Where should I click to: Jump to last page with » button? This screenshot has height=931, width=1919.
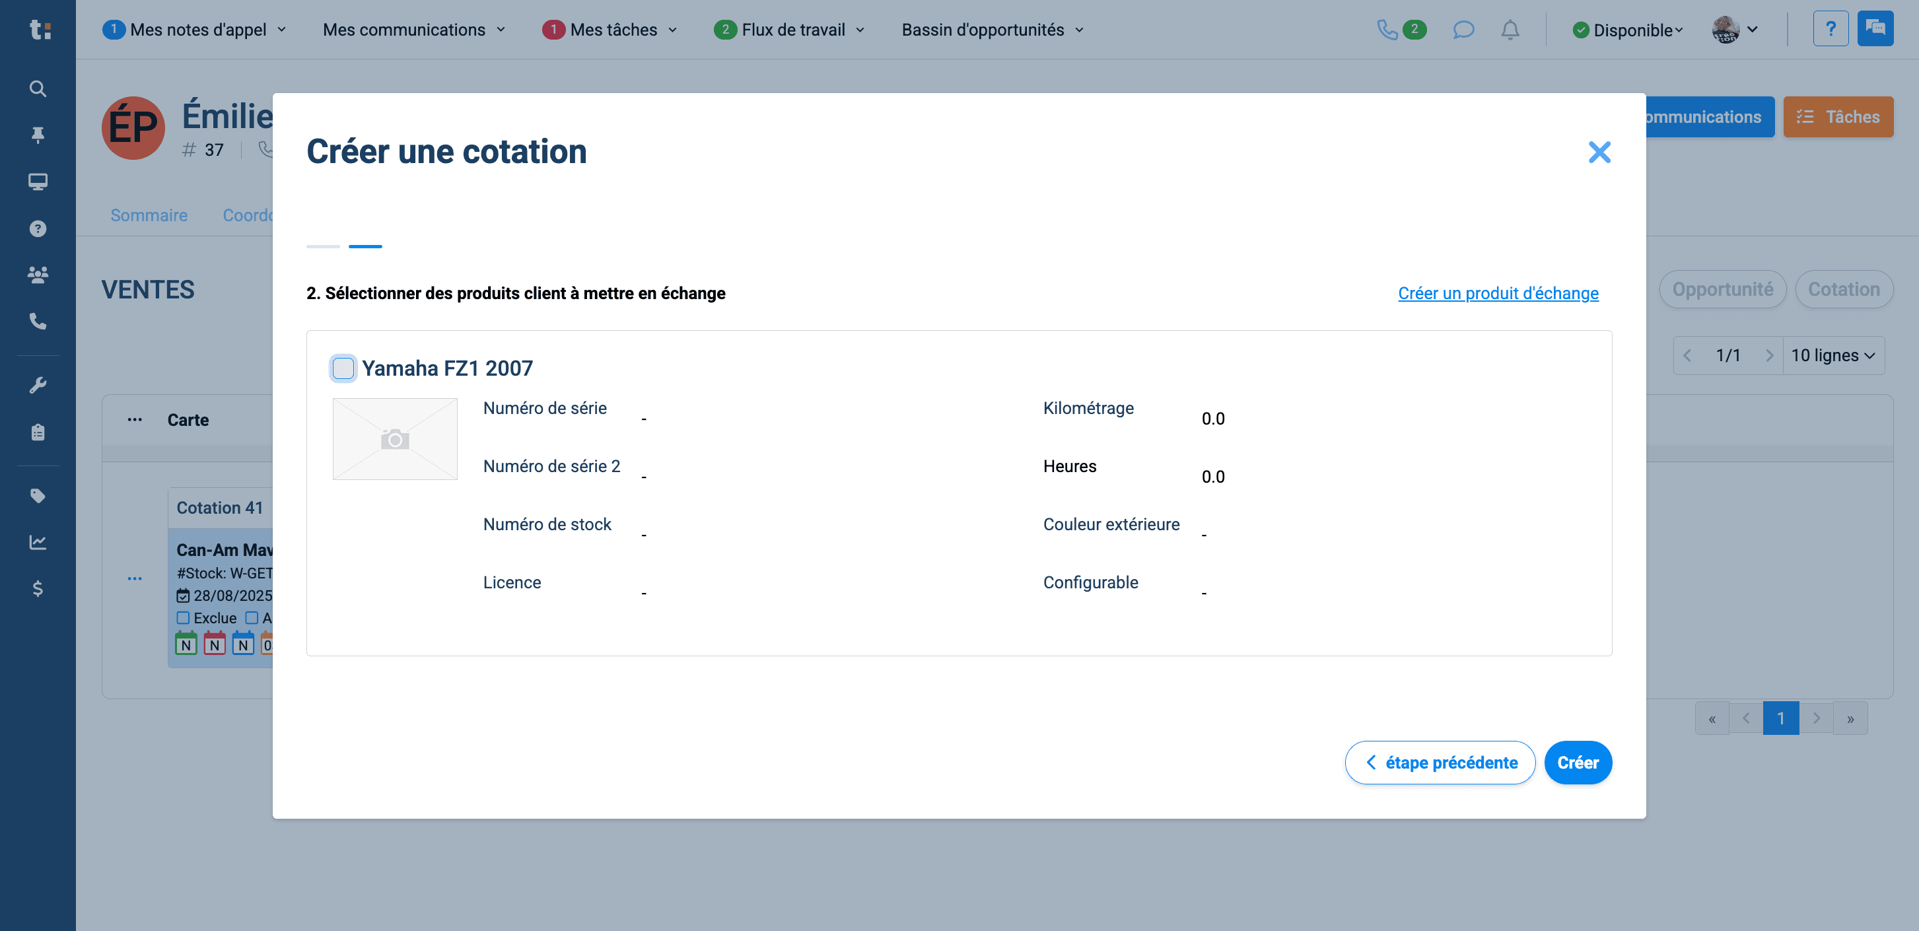(x=1850, y=719)
